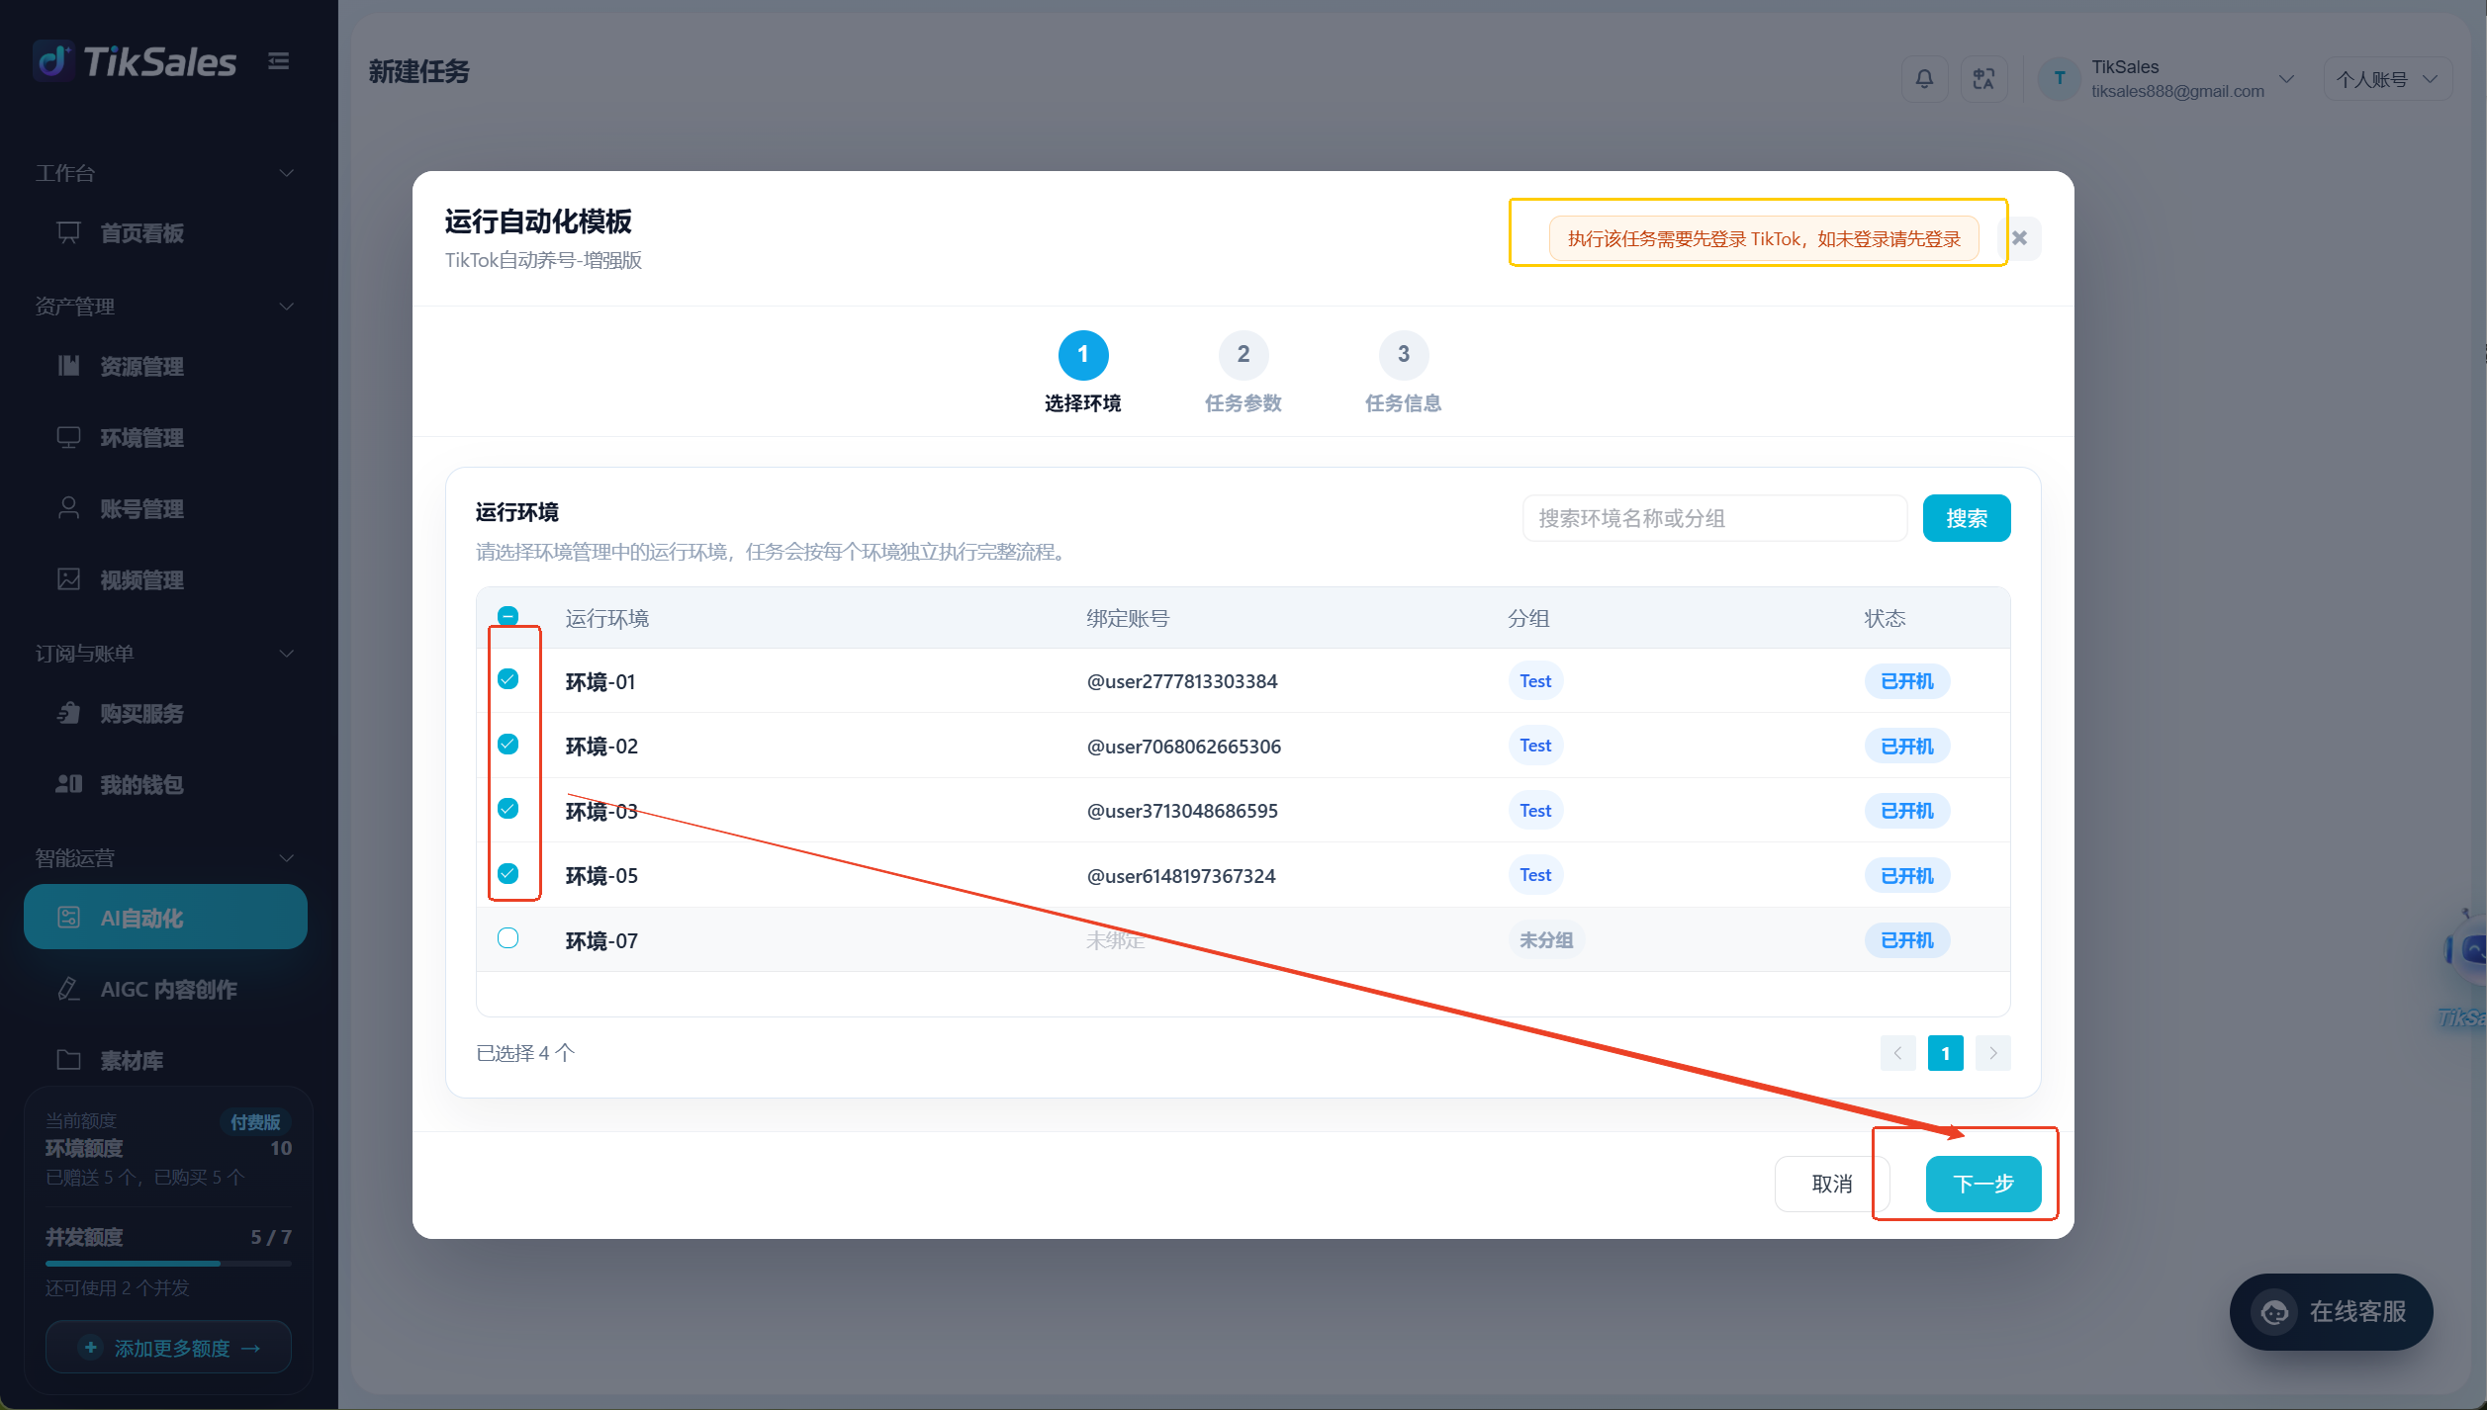This screenshot has width=2487, height=1410.
Task: Uncheck the 环境-01 checkbox
Action: point(507,679)
